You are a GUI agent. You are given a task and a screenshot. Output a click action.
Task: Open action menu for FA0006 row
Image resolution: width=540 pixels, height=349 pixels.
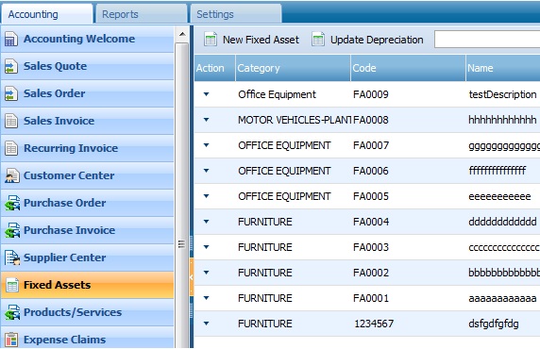point(207,171)
